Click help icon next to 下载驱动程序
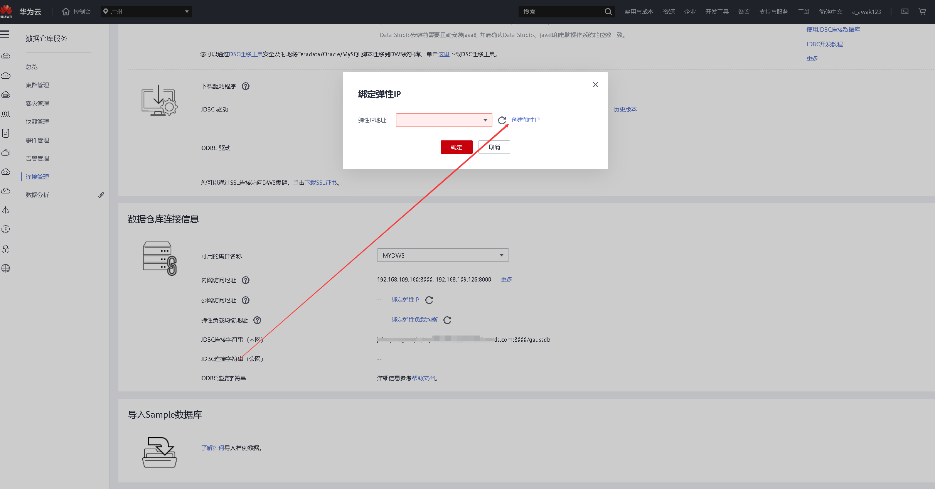935x489 pixels. pyautogui.click(x=246, y=86)
